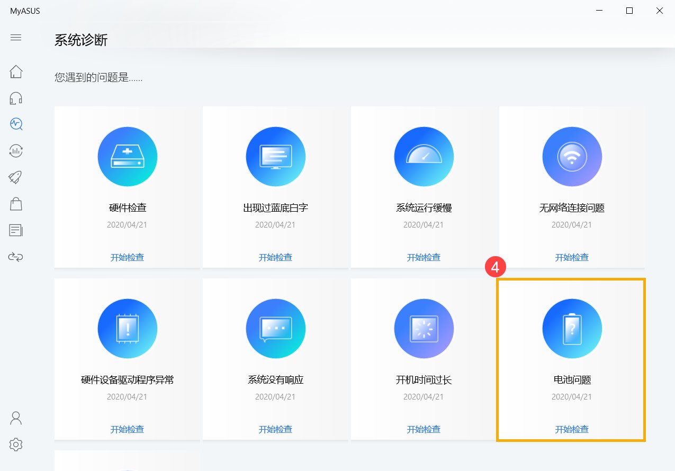This screenshot has height=471, width=675.
Task: Open the settings gear at bottom left
Action: point(16,445)
